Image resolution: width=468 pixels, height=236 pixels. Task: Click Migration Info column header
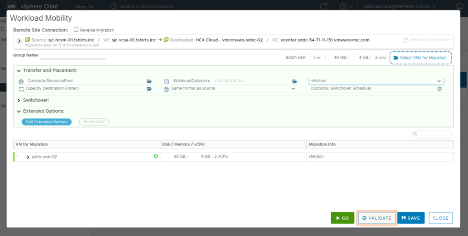380,144
